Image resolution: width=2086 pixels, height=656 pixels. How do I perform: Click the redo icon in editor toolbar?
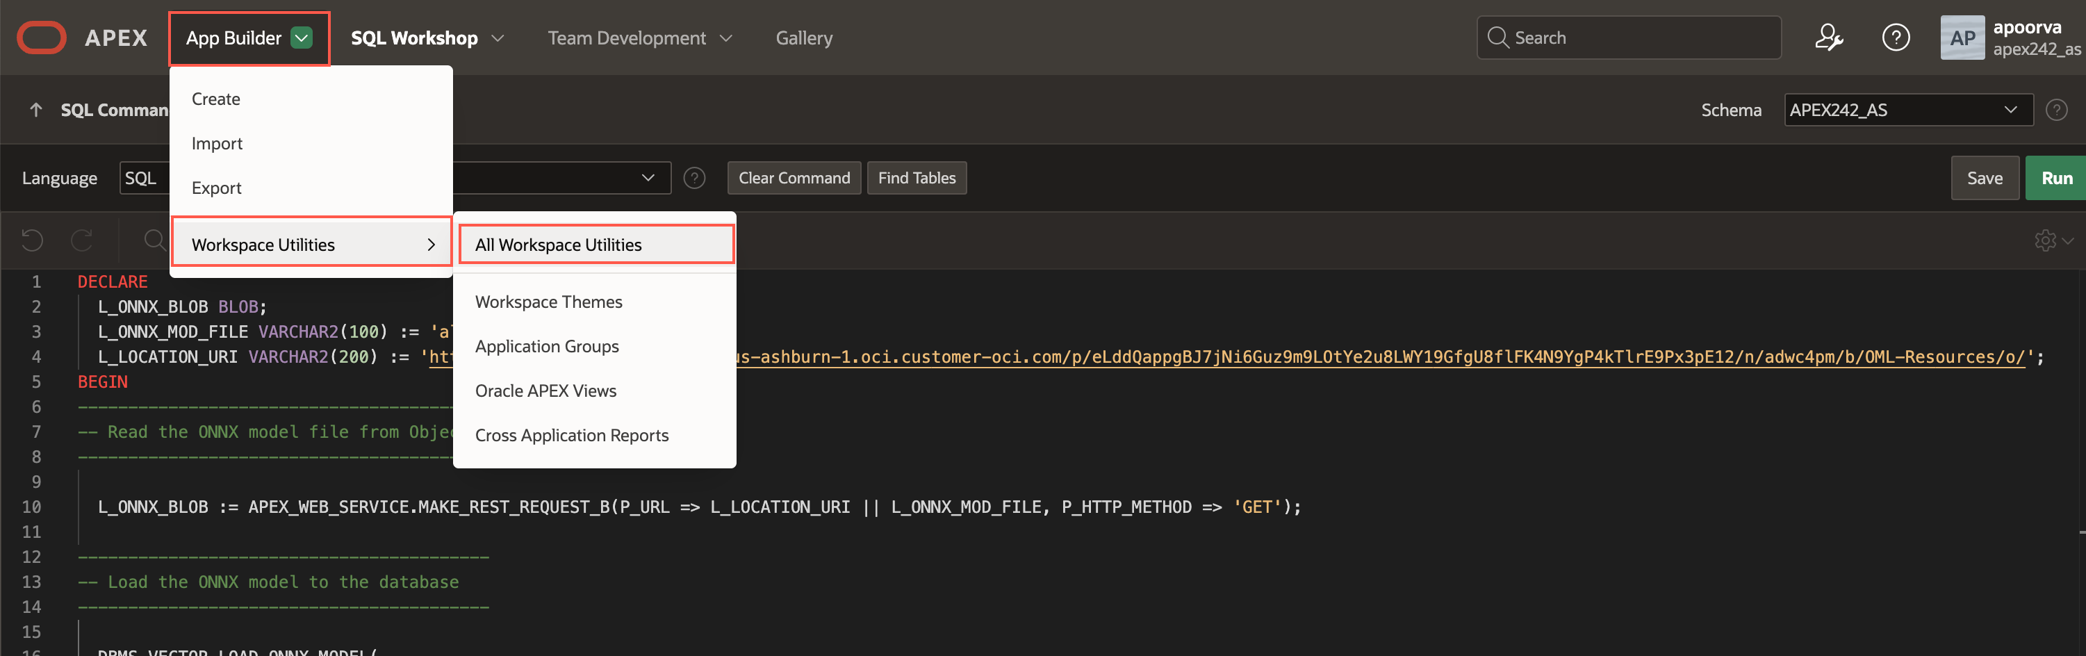[82, 240]
